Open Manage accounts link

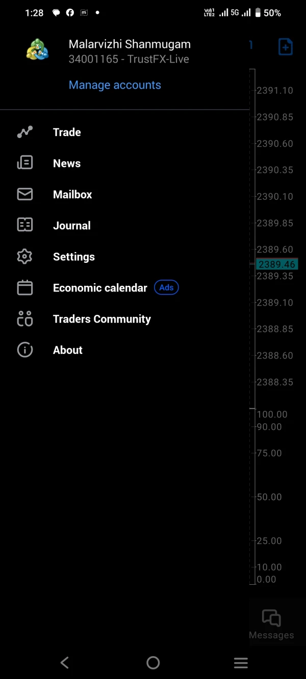click(115, 85)
